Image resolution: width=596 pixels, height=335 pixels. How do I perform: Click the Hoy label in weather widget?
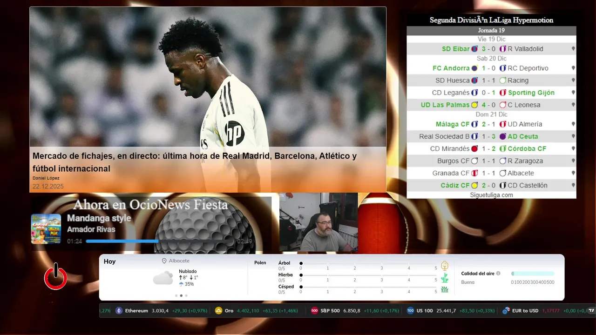[109, 261]
